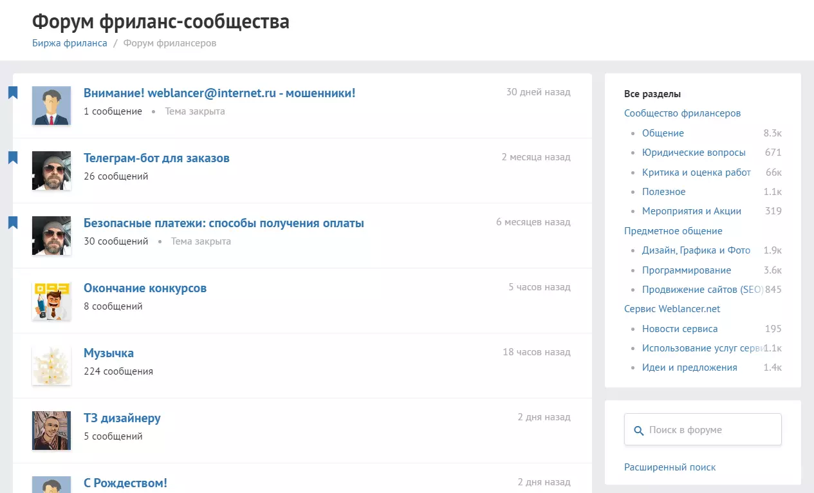Open the Новости сервиса subsection
The image size is (814, 493).
coord(680,329)
